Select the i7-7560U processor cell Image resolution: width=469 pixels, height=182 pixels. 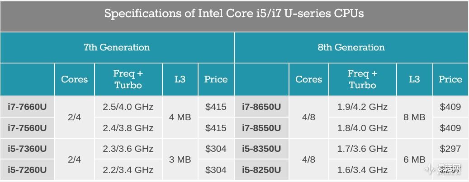click(28, 128)
